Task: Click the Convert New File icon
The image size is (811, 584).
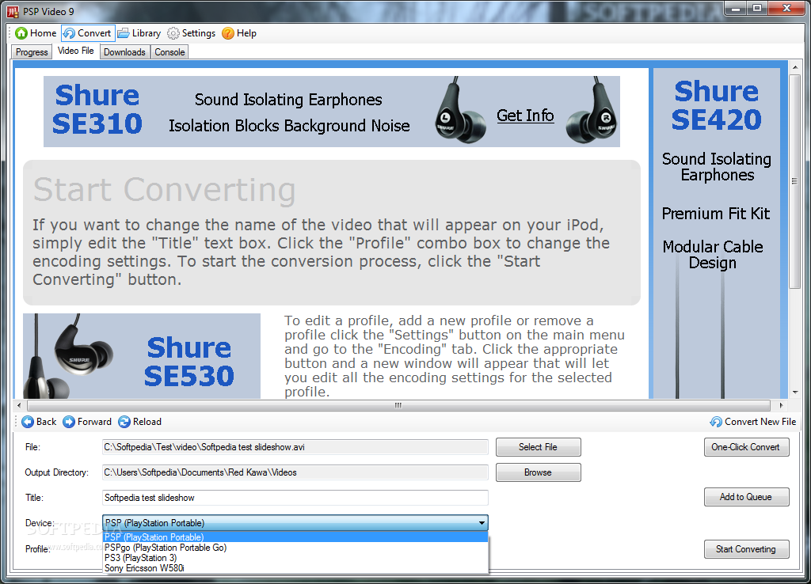Action: pos(716,422)
